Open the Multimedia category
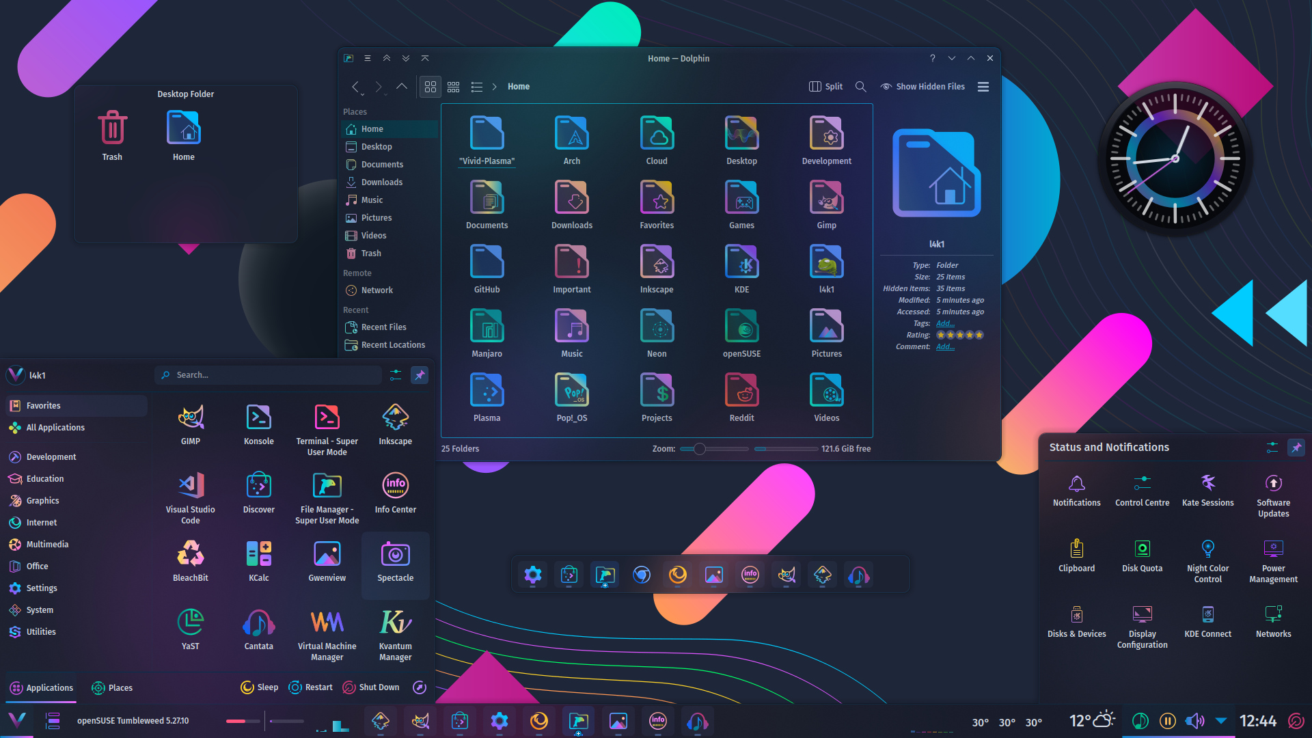 (x=77, y=545)
